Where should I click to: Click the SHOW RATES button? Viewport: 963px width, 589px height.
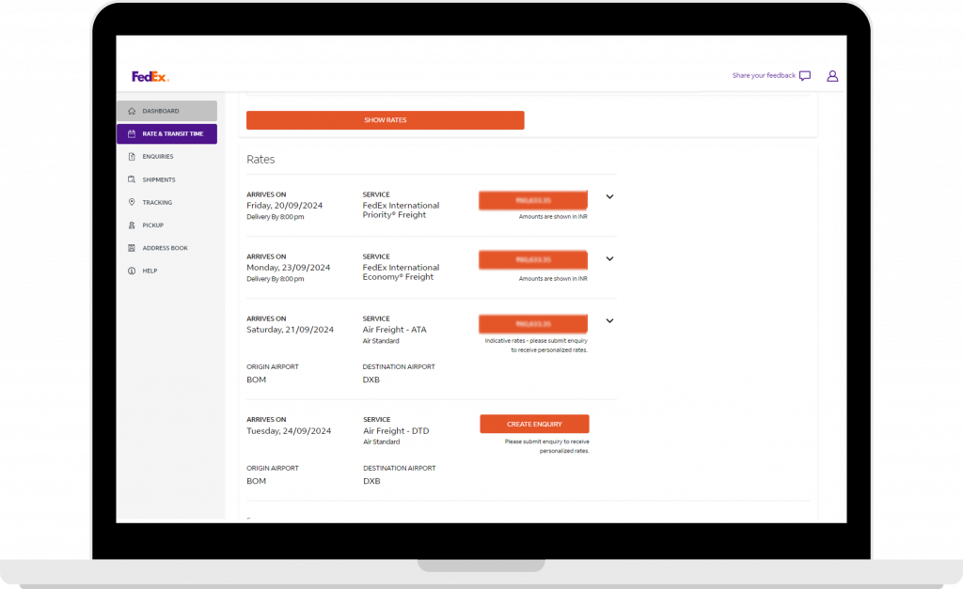[x=385, y=119]
